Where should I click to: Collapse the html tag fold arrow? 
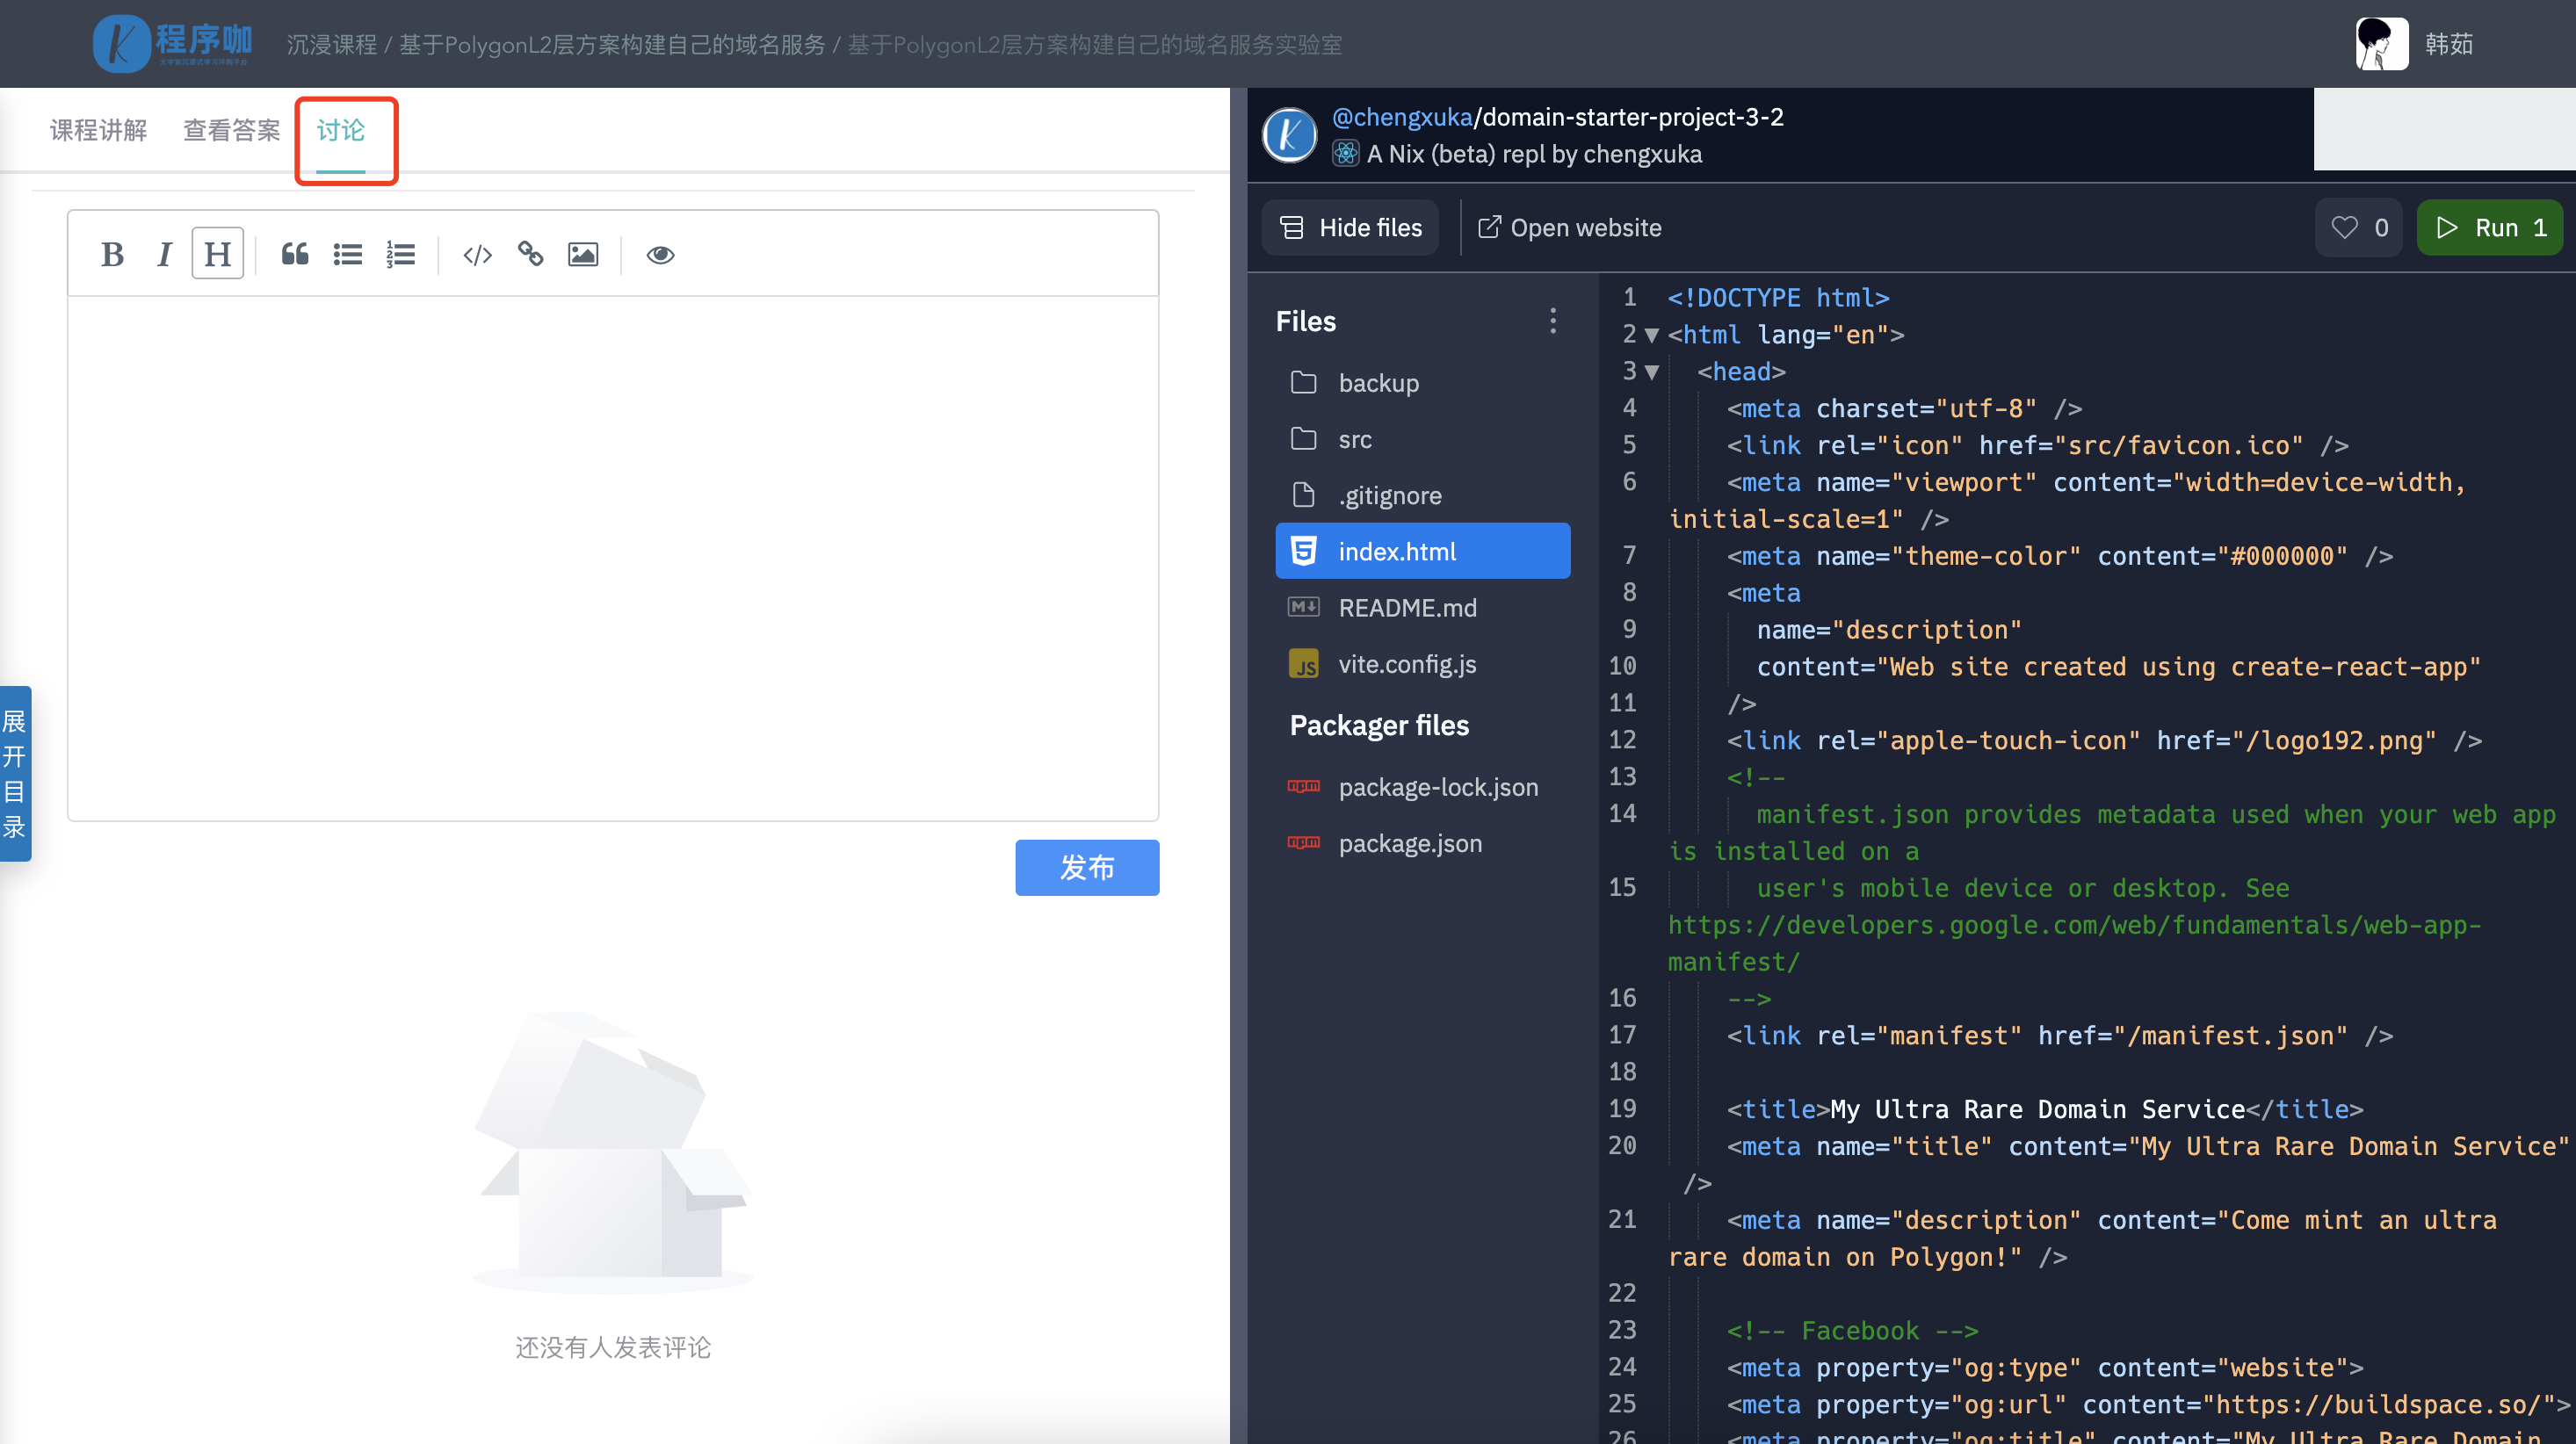pyautogui.click(x=1652, y=335)
